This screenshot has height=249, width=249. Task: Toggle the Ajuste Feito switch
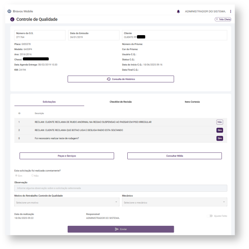coord(211,216)
